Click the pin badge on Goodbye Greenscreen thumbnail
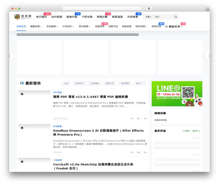This screenshot has height=185, width=219. click(x=22, y=128)
